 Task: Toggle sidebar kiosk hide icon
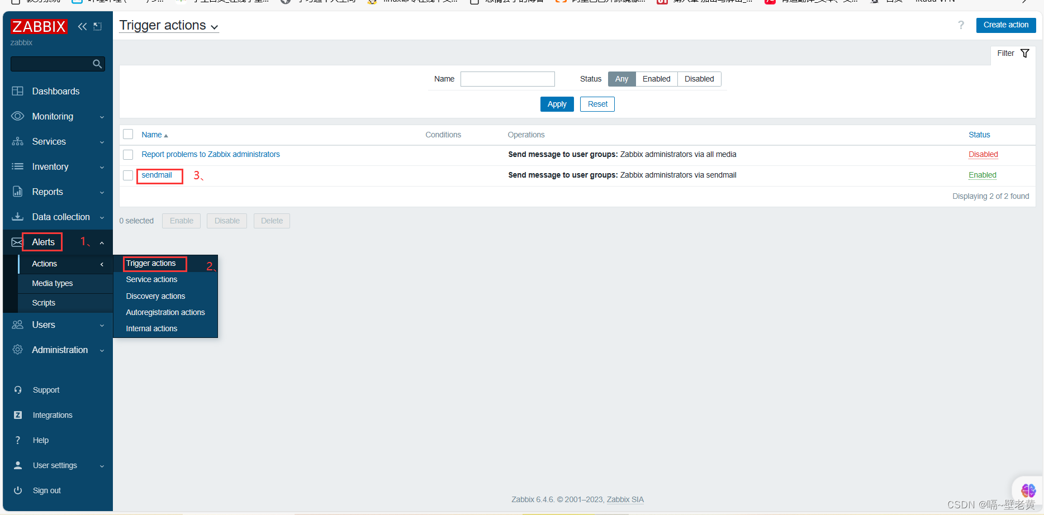coord(98,26)
